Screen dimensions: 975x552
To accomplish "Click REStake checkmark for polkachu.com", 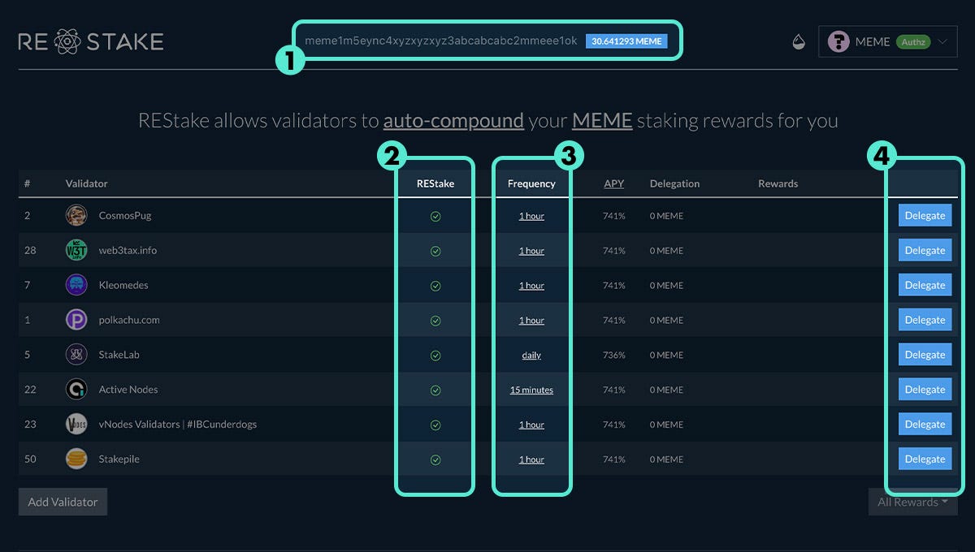I will pyautogui.click(x=435, y=321).
